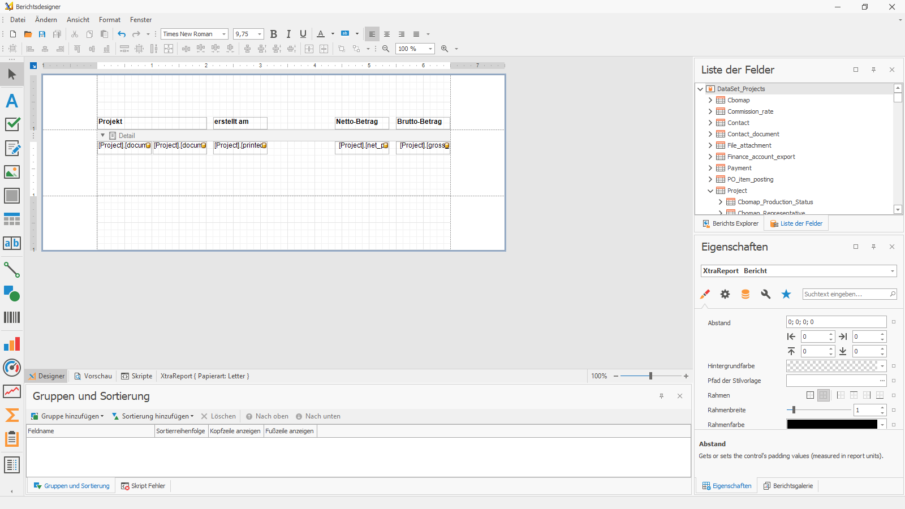Screen dimensions: 905x509
Task: Select the Picture Box control tool
Action: [12, 172]
